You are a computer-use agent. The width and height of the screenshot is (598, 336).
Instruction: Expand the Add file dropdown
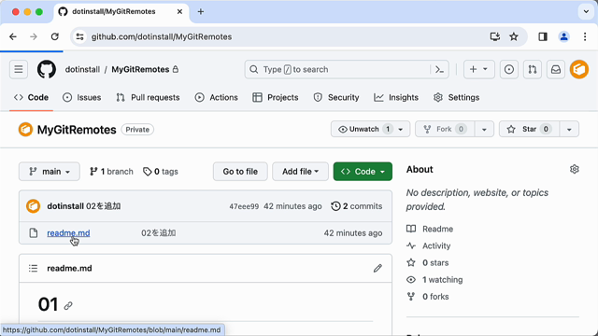(300, 172)
